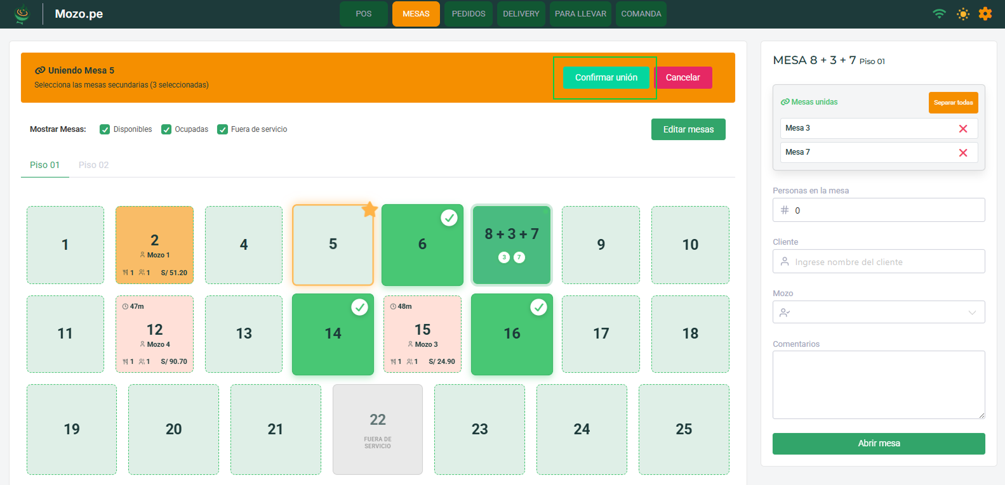This screenshot has height=485, width=1005.
Task: Remove Mesa 3 with red X
Action: [962, 129]
